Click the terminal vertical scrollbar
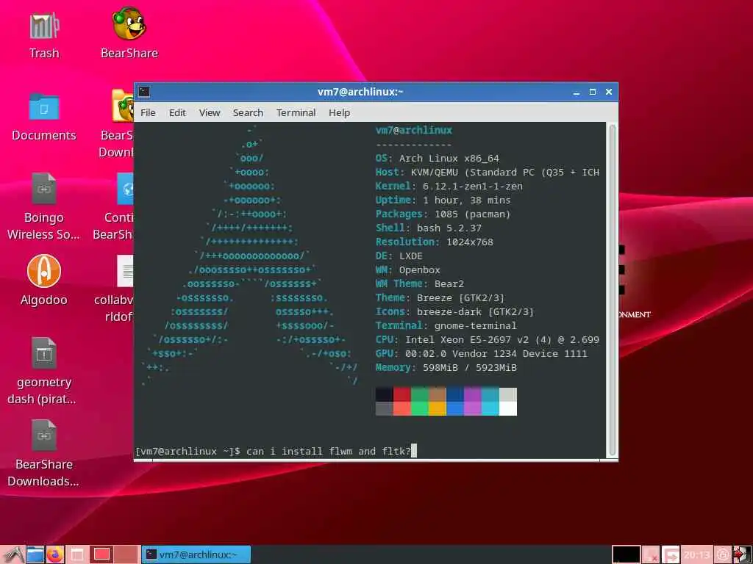The height and width of the screenshot is (564, 753). [613, 290]
